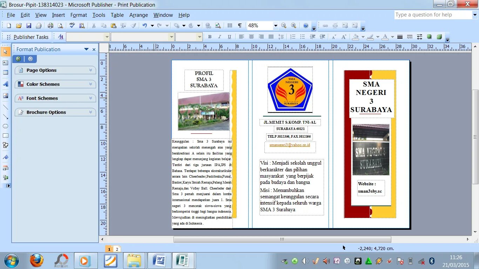Image resolution: width=479 pixels, height=269 pixels.
Task: Click the Zoom Out magnifier
Action: tap(284, 26)
